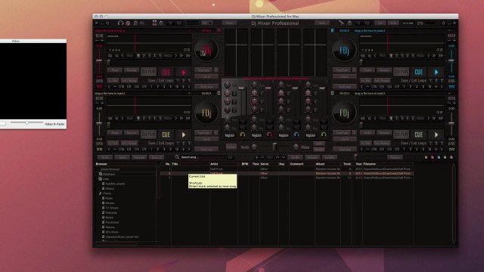484x272 pixels.
Task: Click the audio crossfader handle below the mixer
Action: click(x=274, y=146)
